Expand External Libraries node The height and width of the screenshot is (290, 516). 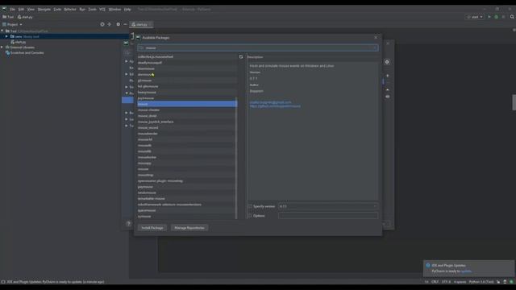(x=2, y=48)
